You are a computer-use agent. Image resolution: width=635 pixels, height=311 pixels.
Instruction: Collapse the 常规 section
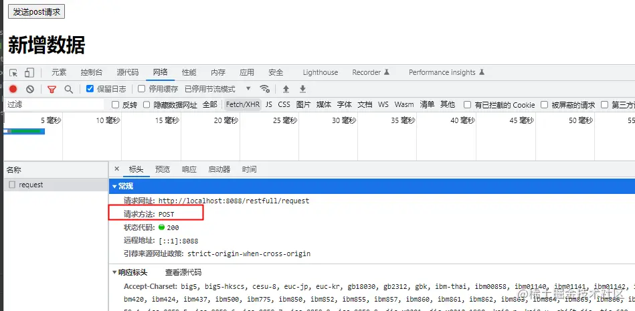(115, 187)
